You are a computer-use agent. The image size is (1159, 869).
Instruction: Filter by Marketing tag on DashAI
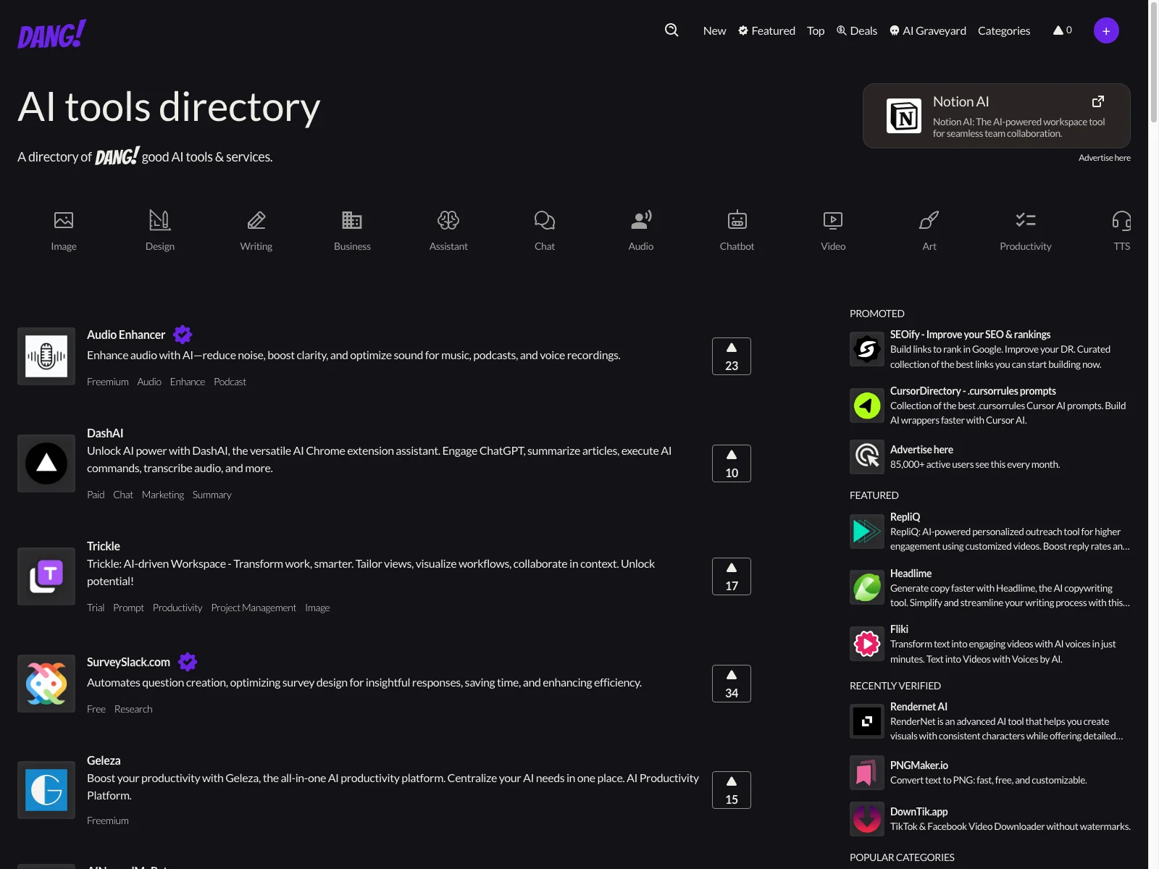click(x=163, y=495)
